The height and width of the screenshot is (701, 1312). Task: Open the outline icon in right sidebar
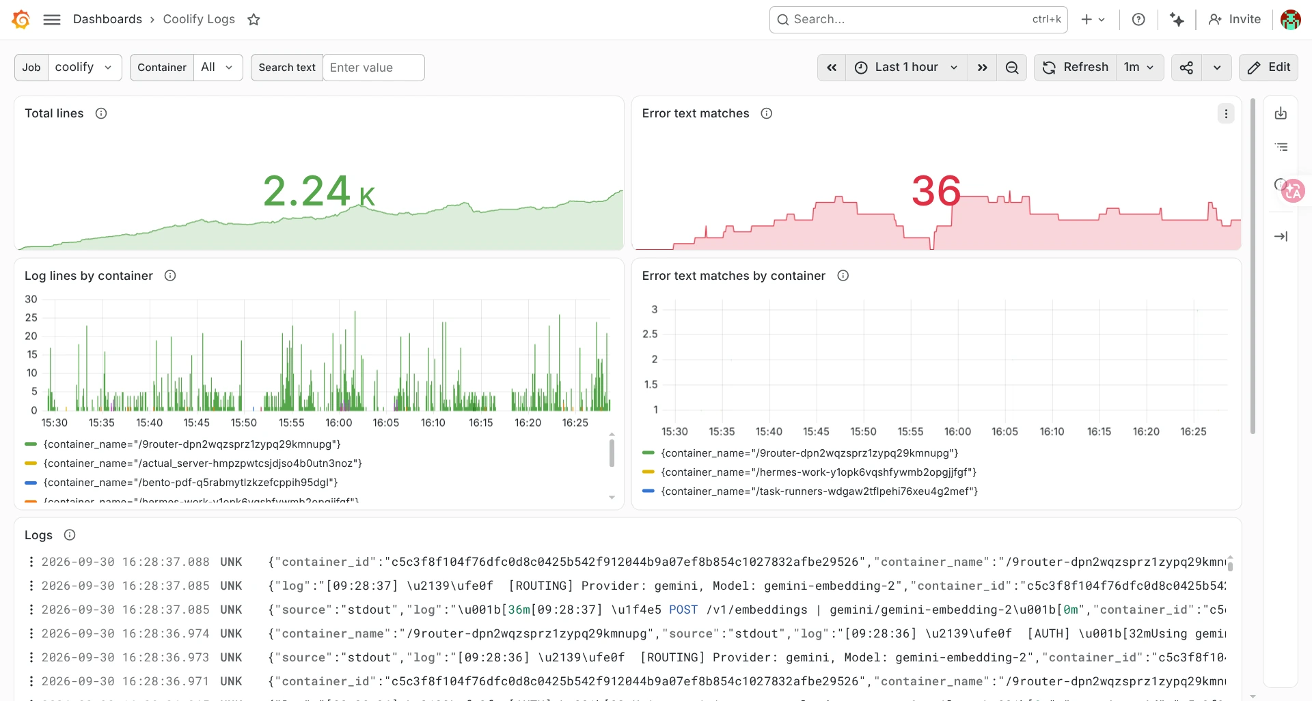1281,147
